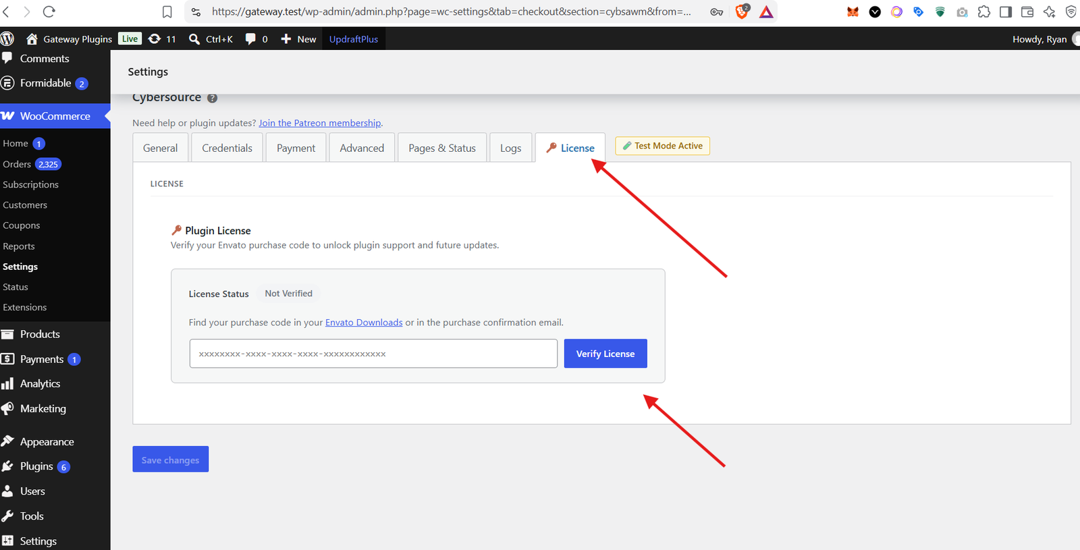Click the Not Verified status badge
The width and height of the screenshot is (1080, 550).
(x=288, y=294)
